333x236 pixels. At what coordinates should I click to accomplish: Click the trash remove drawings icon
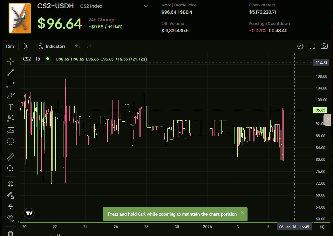[x=10, y=233]
